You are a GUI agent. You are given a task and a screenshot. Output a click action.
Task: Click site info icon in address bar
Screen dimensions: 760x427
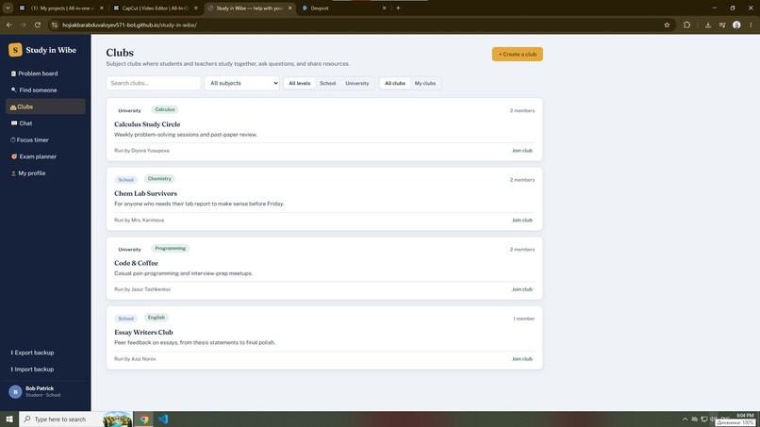coord(55,25)
